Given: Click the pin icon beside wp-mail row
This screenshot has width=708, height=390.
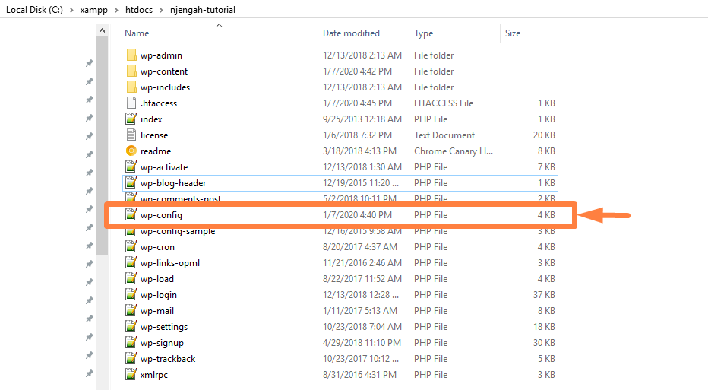Looking at the screenshot, I should (x=90, y=319).
